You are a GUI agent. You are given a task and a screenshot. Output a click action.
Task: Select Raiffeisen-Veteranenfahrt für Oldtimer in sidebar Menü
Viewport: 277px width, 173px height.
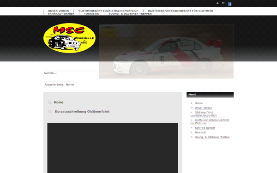tap(210, 122)
